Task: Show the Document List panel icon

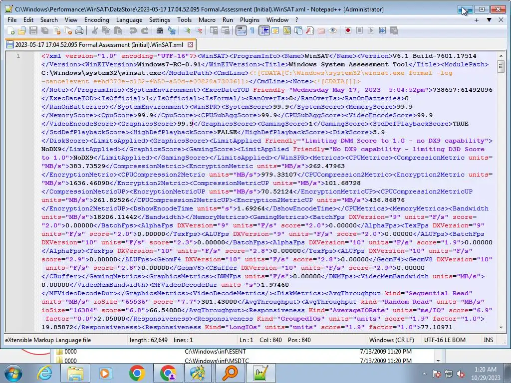Action: 298,30
